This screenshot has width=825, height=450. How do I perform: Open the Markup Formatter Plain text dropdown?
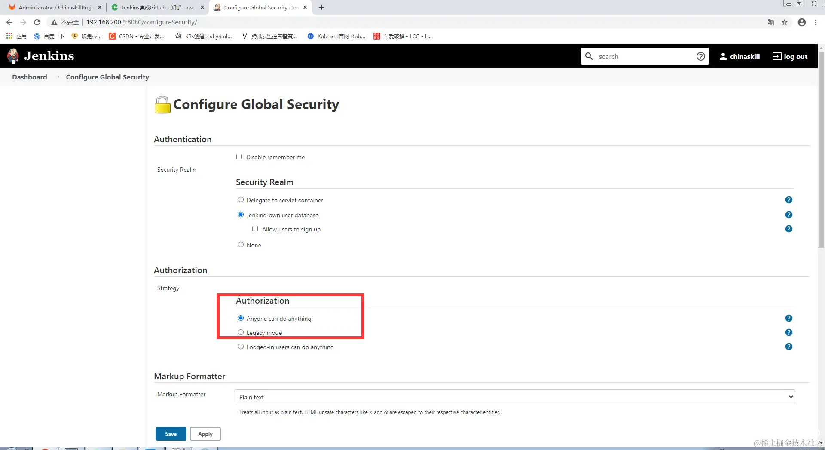point(515,397)
